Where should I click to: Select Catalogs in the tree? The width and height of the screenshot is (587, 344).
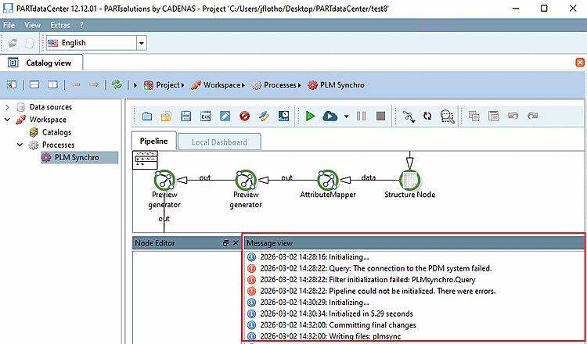pyautogui.click(x=56, y=132)
